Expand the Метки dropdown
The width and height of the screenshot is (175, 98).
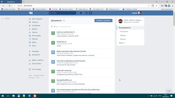[x=122, y=43]
